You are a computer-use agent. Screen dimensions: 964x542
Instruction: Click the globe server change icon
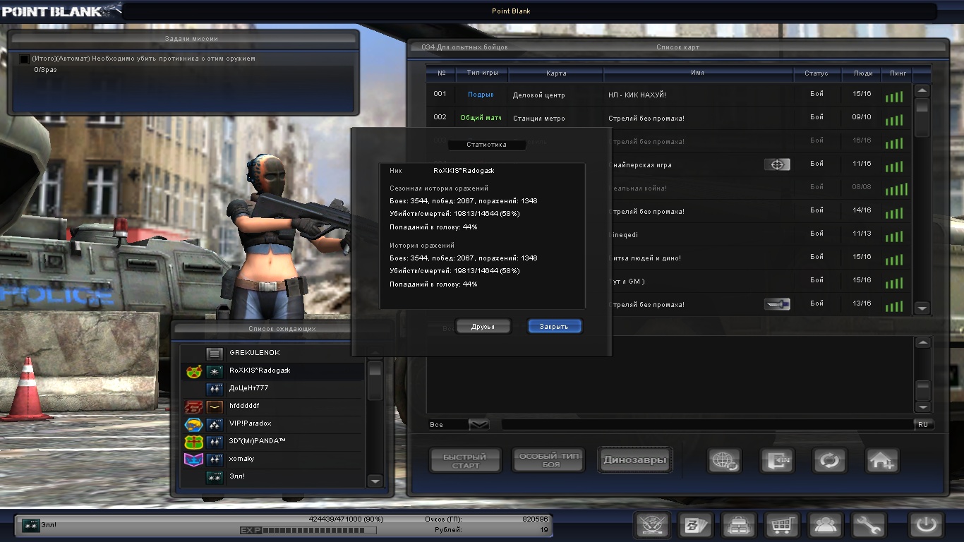point(724,461)
